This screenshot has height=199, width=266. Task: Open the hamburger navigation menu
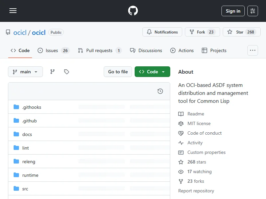(13, 11)
